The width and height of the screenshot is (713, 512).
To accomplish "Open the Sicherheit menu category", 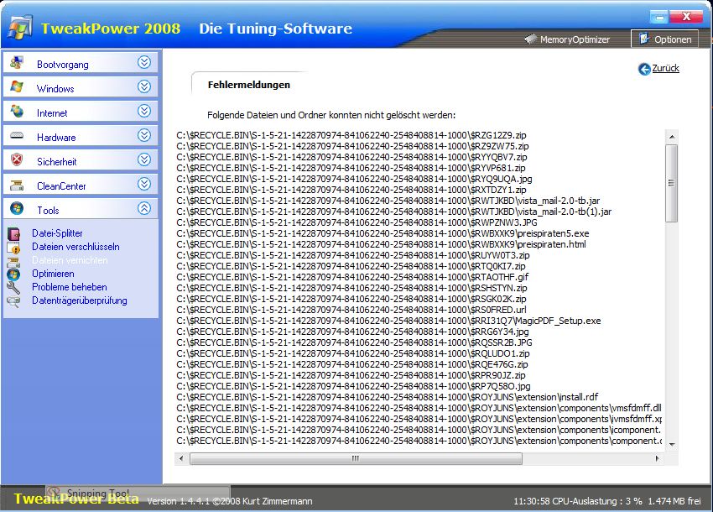I will click(81, 159).
